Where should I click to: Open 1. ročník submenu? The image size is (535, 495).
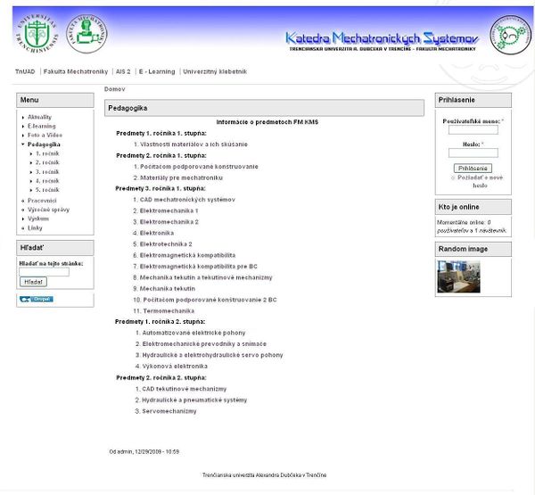click(47, 153)
